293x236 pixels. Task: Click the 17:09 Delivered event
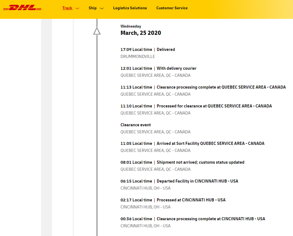[147, 50]
